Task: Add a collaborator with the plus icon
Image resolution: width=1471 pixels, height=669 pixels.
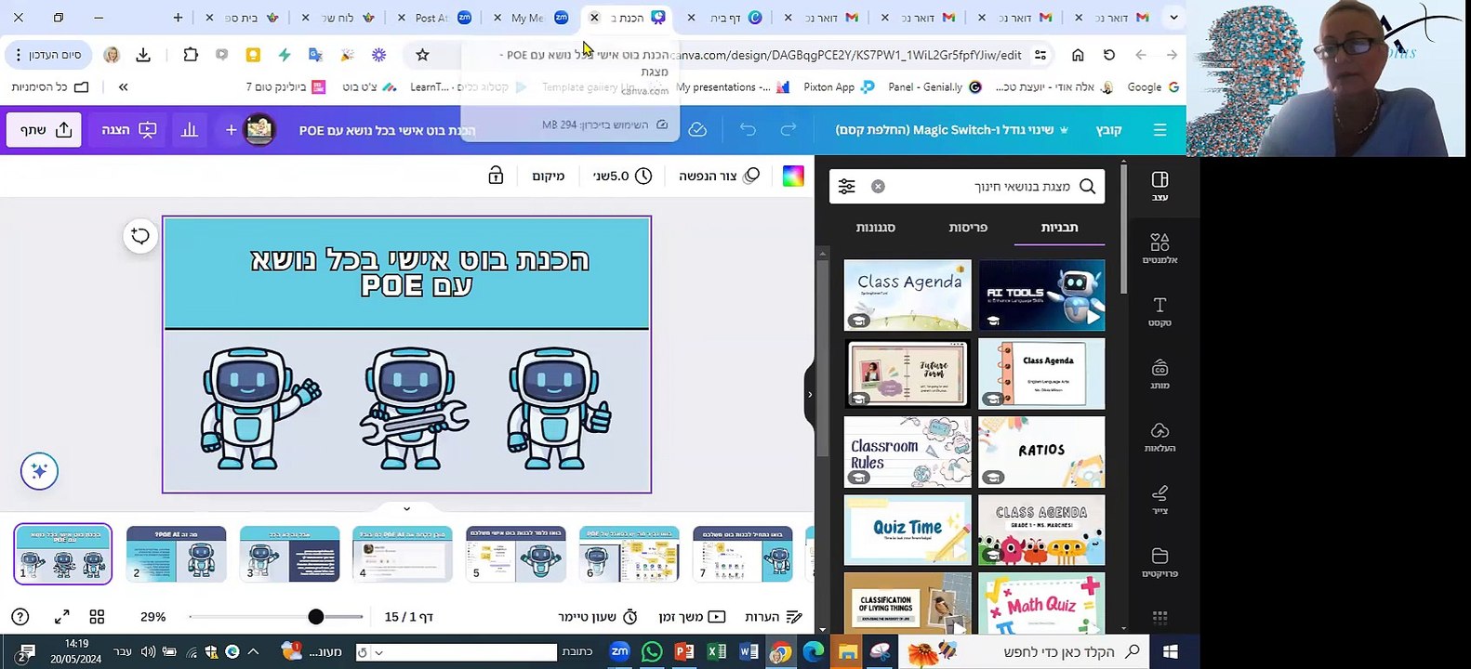Action: 232,130
